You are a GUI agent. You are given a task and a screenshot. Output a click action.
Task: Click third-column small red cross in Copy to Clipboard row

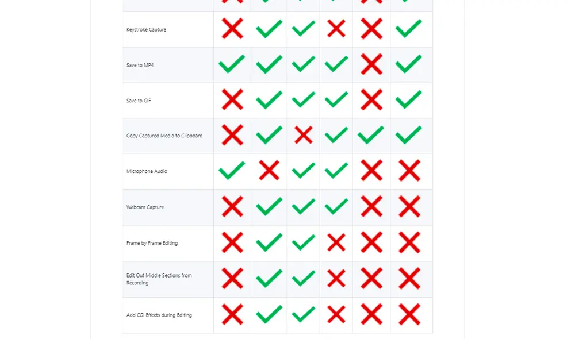tap(303, 135)
